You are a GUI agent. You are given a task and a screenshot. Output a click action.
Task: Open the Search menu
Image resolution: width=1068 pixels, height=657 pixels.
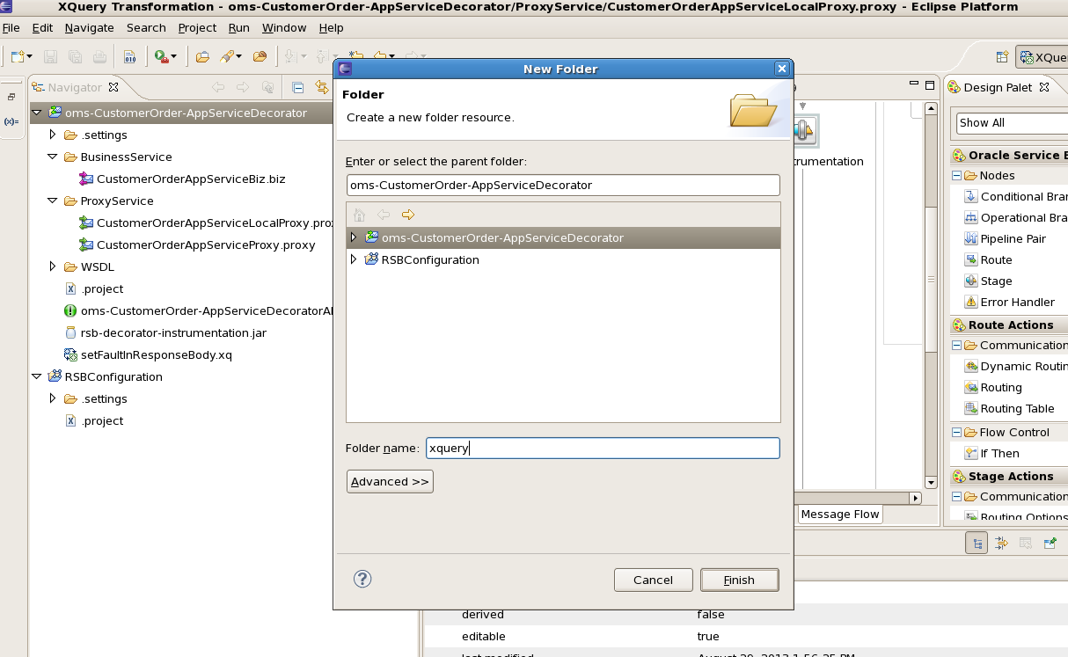pos(146,27)
